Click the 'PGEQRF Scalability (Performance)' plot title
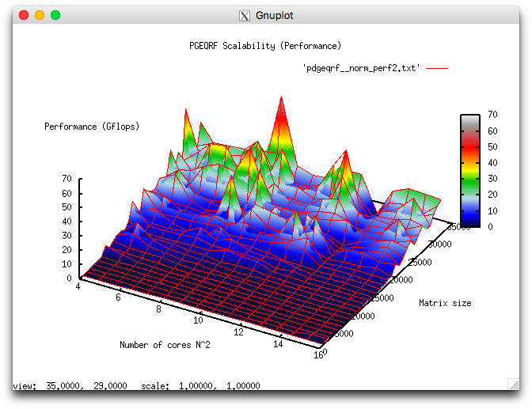 point(265,46)
